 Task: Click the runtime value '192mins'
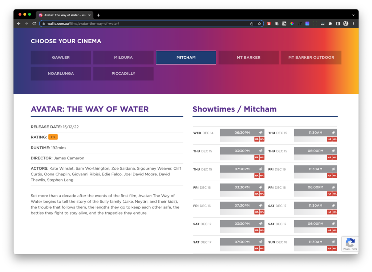[x=58, y=148]
